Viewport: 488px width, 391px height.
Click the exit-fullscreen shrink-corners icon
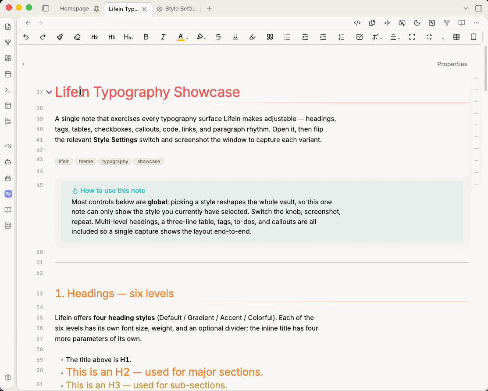click(429, 37)
